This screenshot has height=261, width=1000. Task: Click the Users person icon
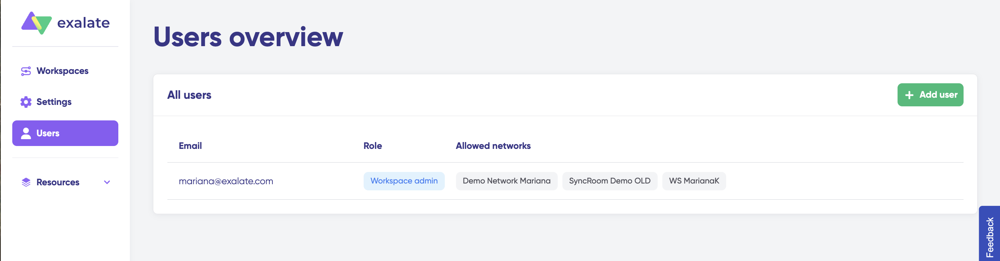(x=26, y=133)
